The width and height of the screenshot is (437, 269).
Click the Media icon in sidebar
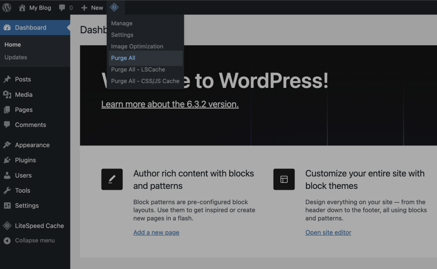click(7, 95)
